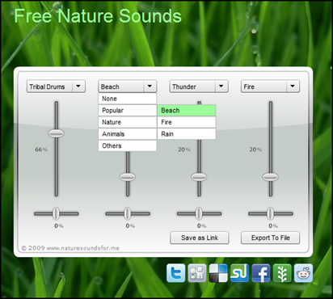The height and width of the screenshot is (299, 333).
Task: Select the Nature category
Action: pyautogui.click(x=128, y=122)
